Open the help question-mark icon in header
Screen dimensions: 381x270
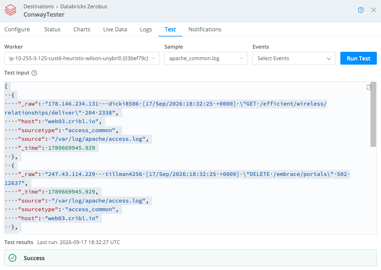click(361, 10)
